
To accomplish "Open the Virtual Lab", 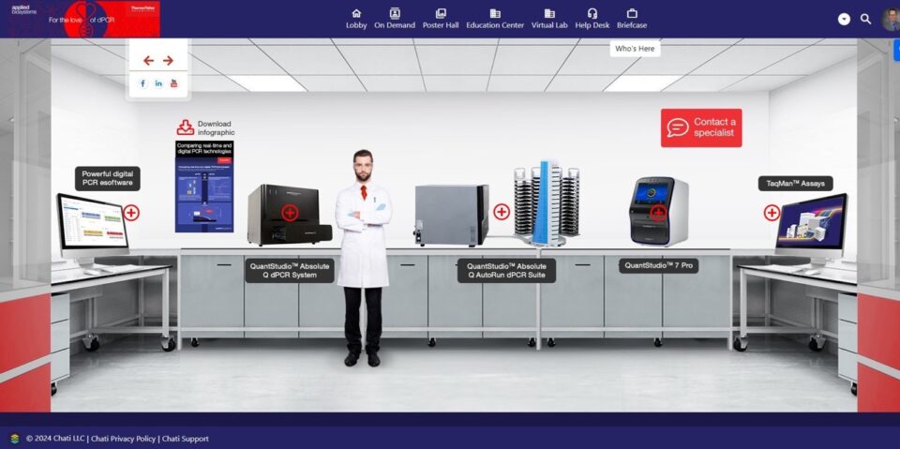I will click(x=549, y=19).
